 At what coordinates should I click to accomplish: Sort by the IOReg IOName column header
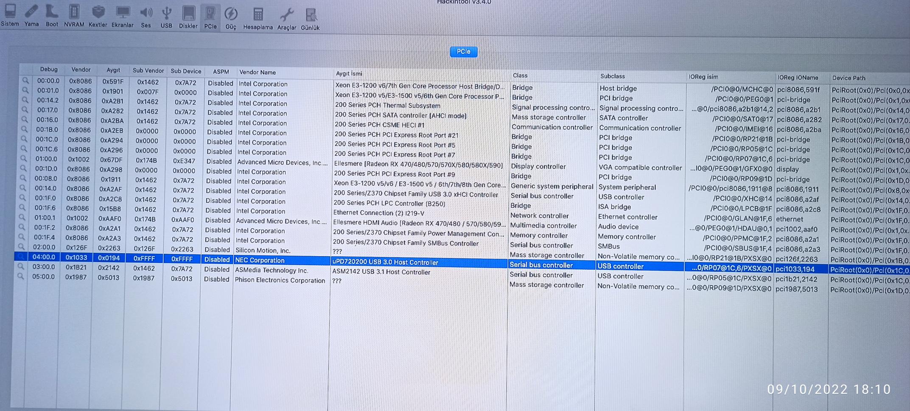click(798, 78)
